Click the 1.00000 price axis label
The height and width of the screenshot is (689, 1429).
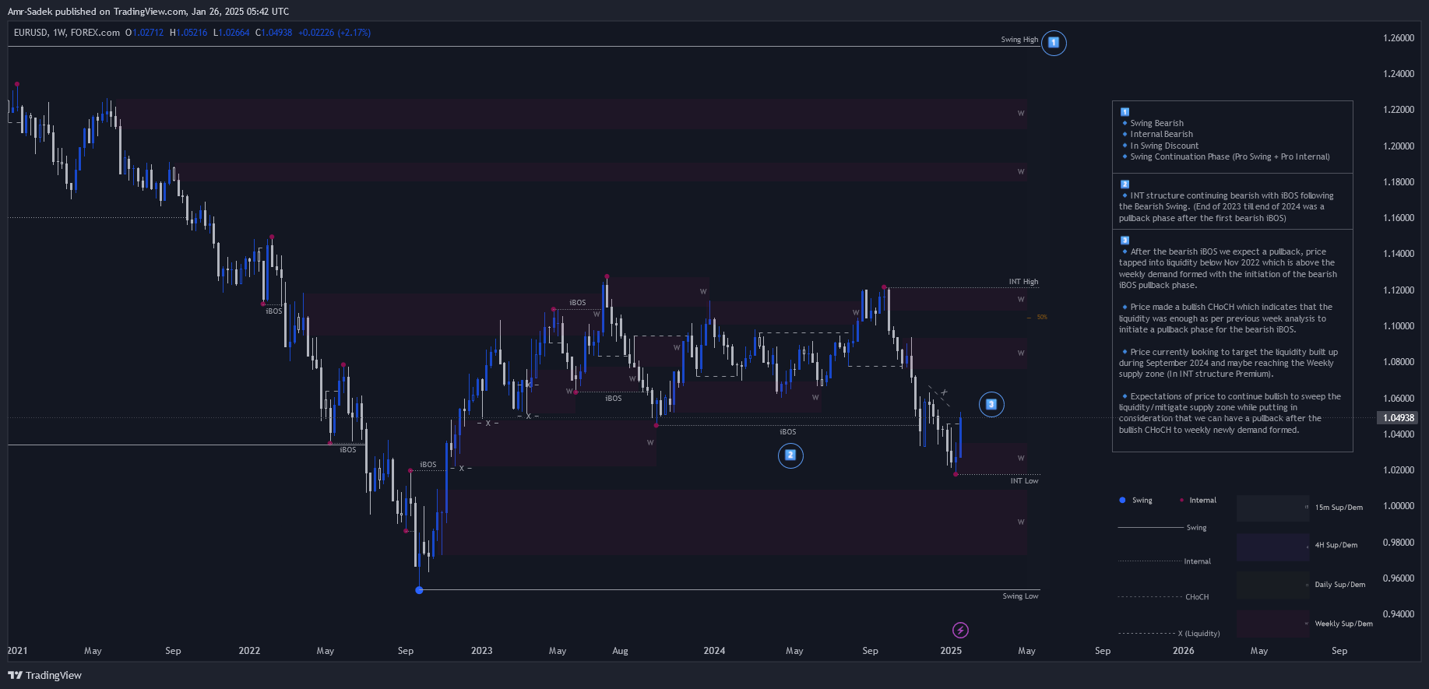(x=1399, y=506)
